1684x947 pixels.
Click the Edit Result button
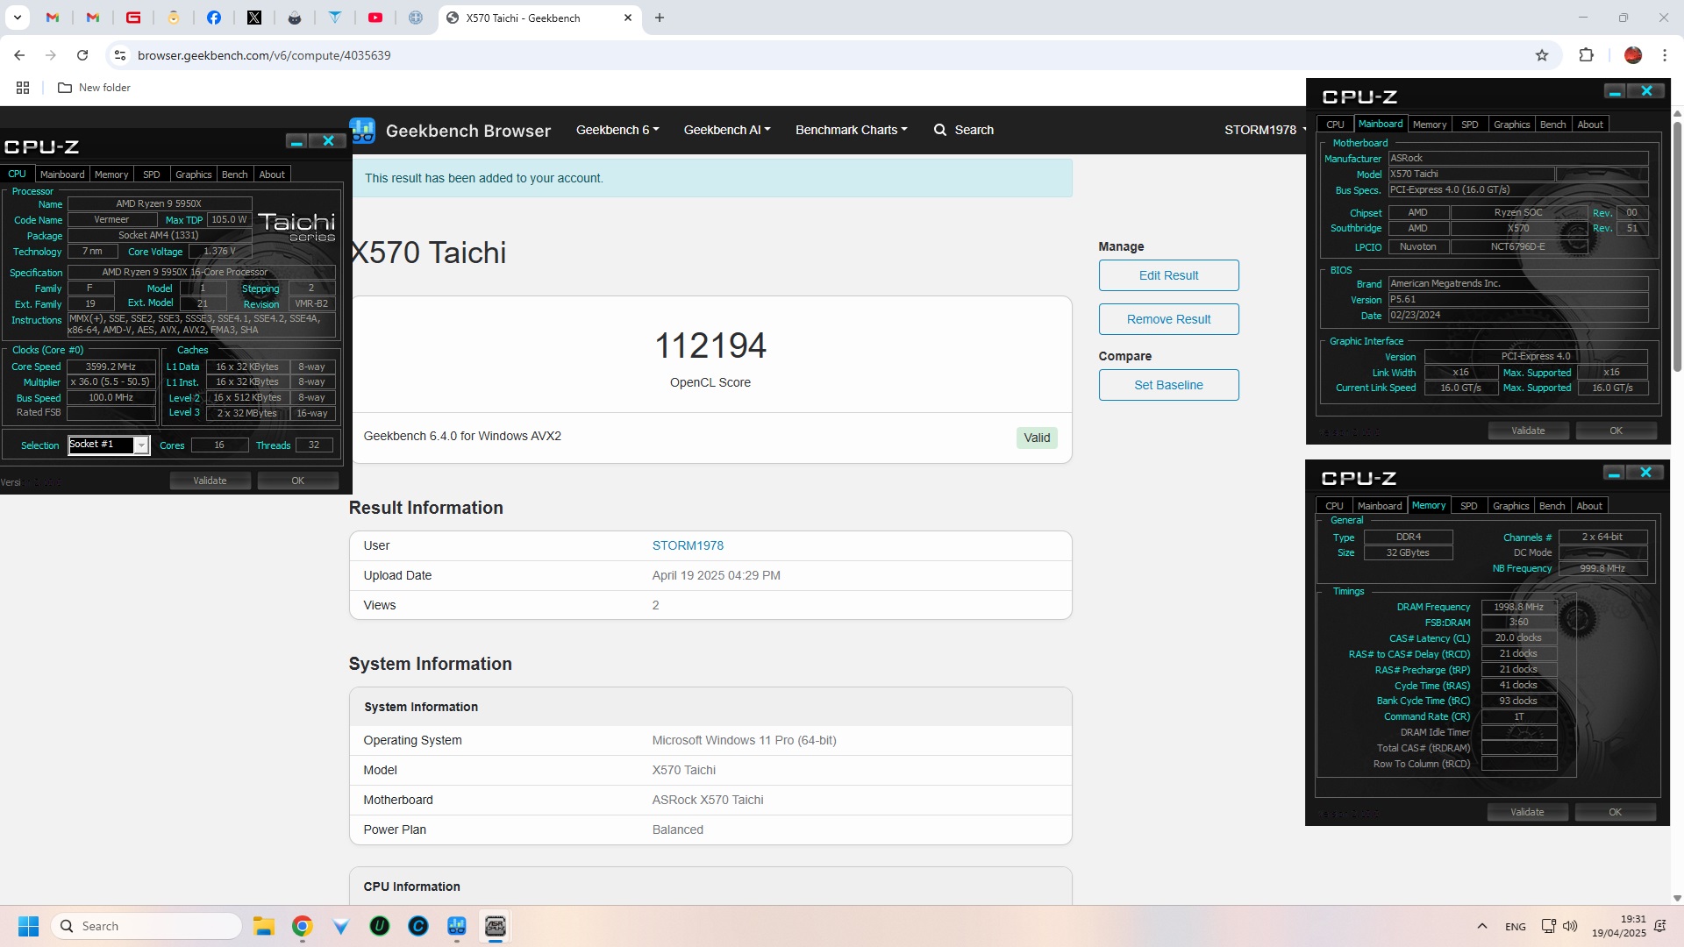coord(1168,275)
